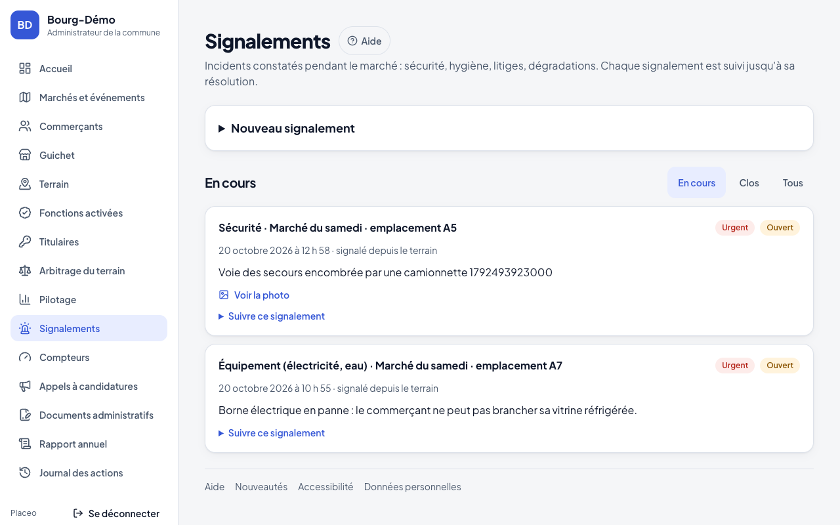Viewport: 840px width, 525px height.
Task: Click the Se déconnecter button
Action: pyautogui.click(x=116, y=513)
